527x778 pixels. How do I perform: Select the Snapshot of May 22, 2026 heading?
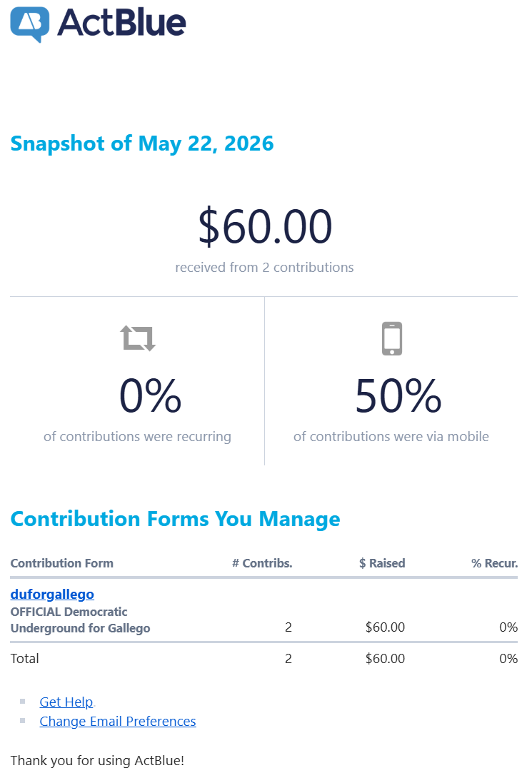[142, 143]
